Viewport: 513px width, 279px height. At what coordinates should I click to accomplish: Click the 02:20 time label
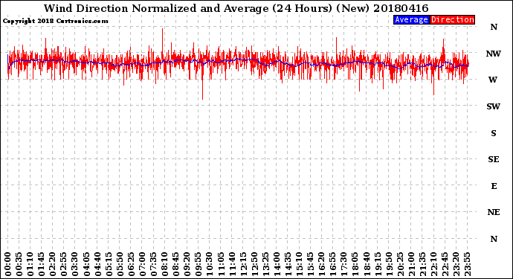53,264
